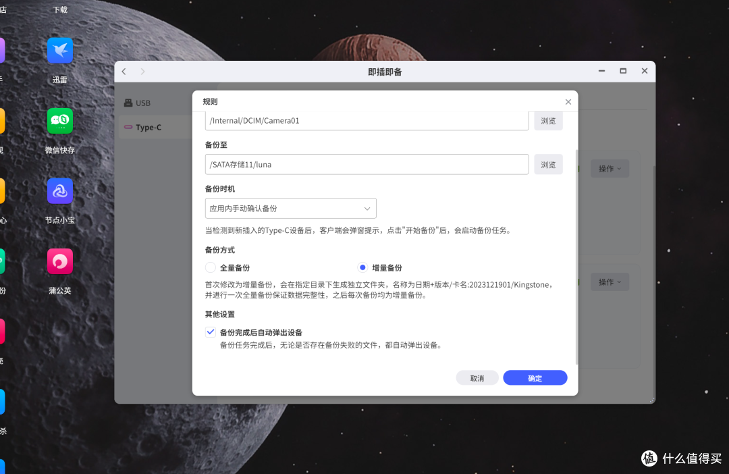Launch the 微信快存 desktop icon

(60, 121)
